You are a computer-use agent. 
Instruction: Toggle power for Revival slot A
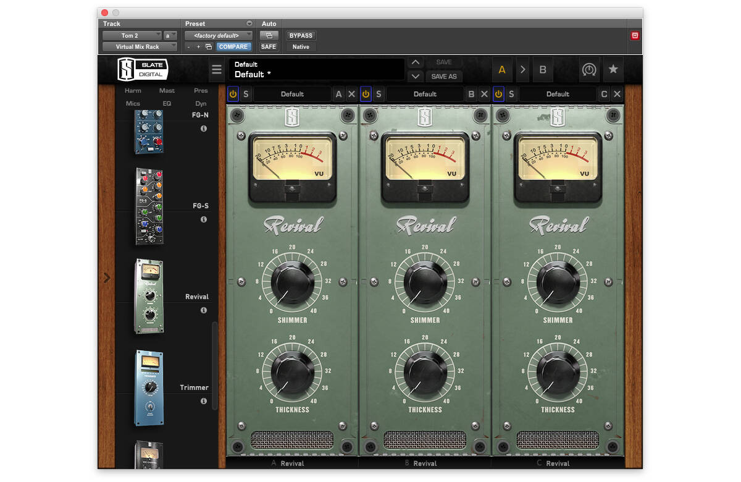click(x=233, y=94)
